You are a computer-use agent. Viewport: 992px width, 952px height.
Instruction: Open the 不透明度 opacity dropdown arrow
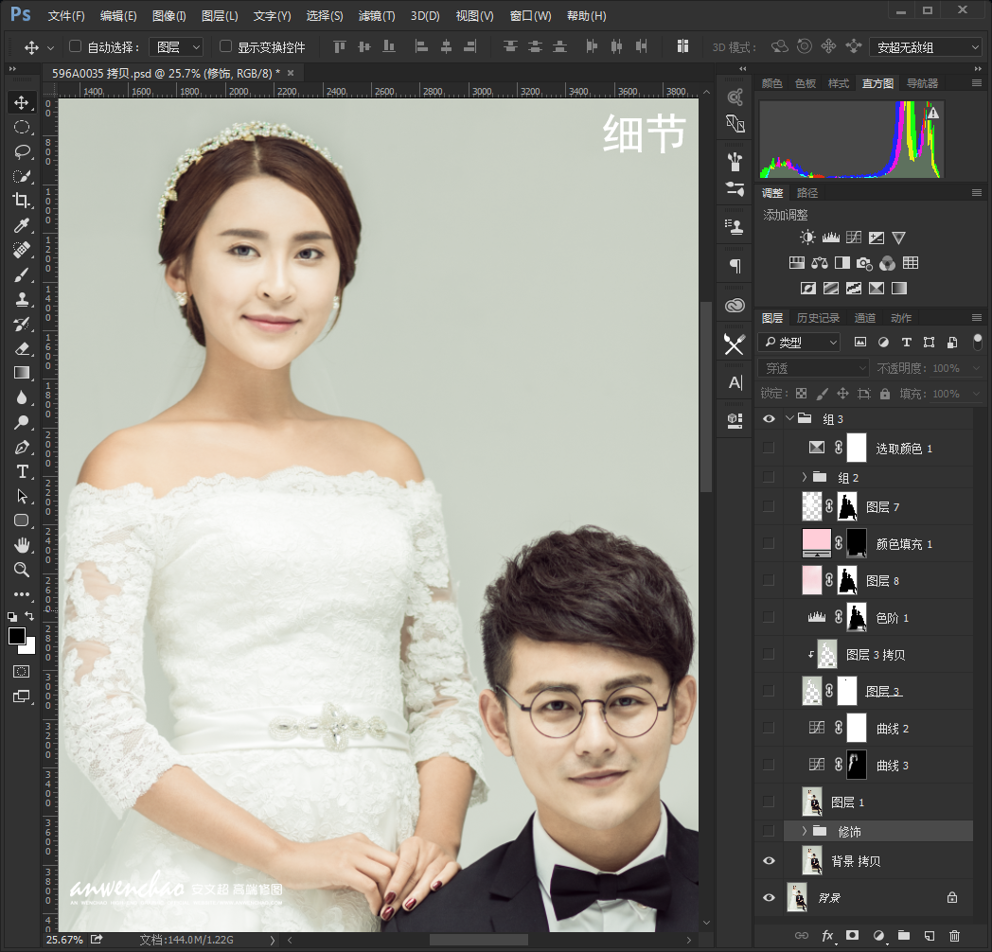click(x=976, y=368)
